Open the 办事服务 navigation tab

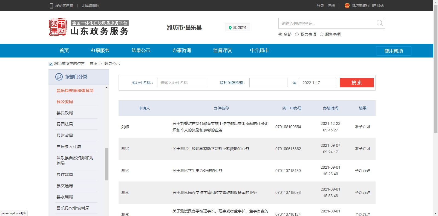[100, 51]
